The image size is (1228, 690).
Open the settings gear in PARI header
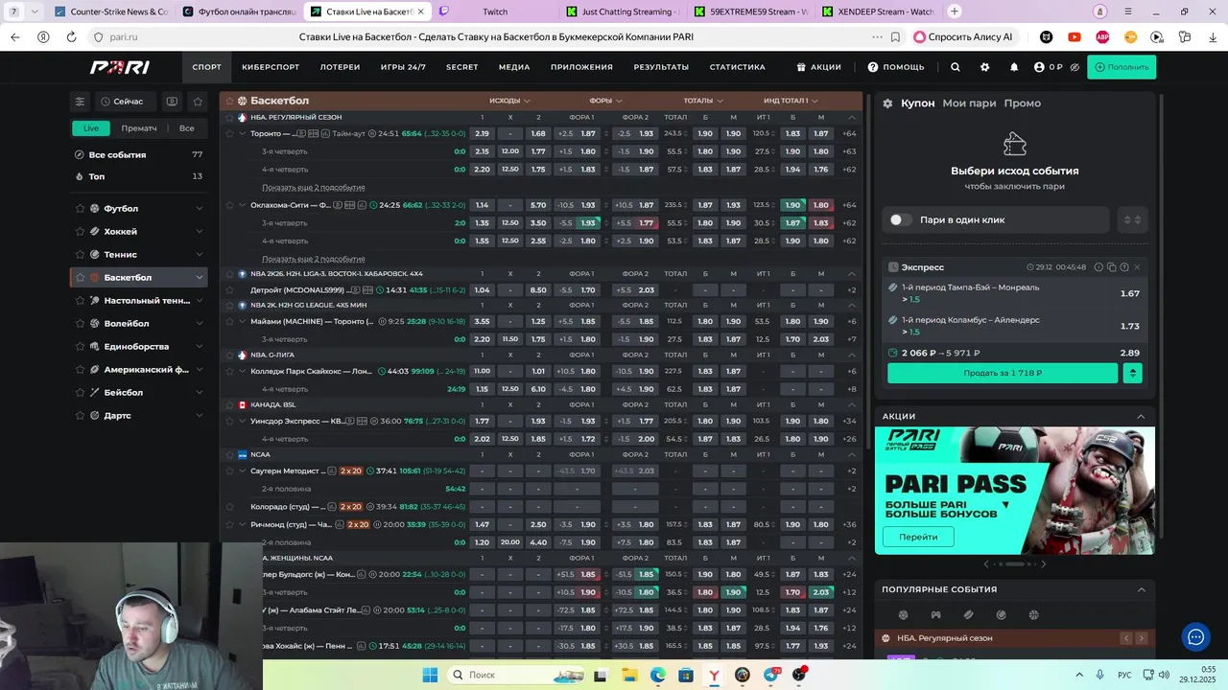[x=984, y=67]
